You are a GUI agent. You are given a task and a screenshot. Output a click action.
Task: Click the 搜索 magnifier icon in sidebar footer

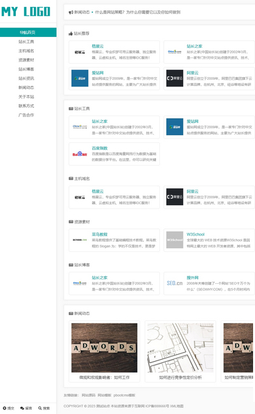click(x=40, y=408)
